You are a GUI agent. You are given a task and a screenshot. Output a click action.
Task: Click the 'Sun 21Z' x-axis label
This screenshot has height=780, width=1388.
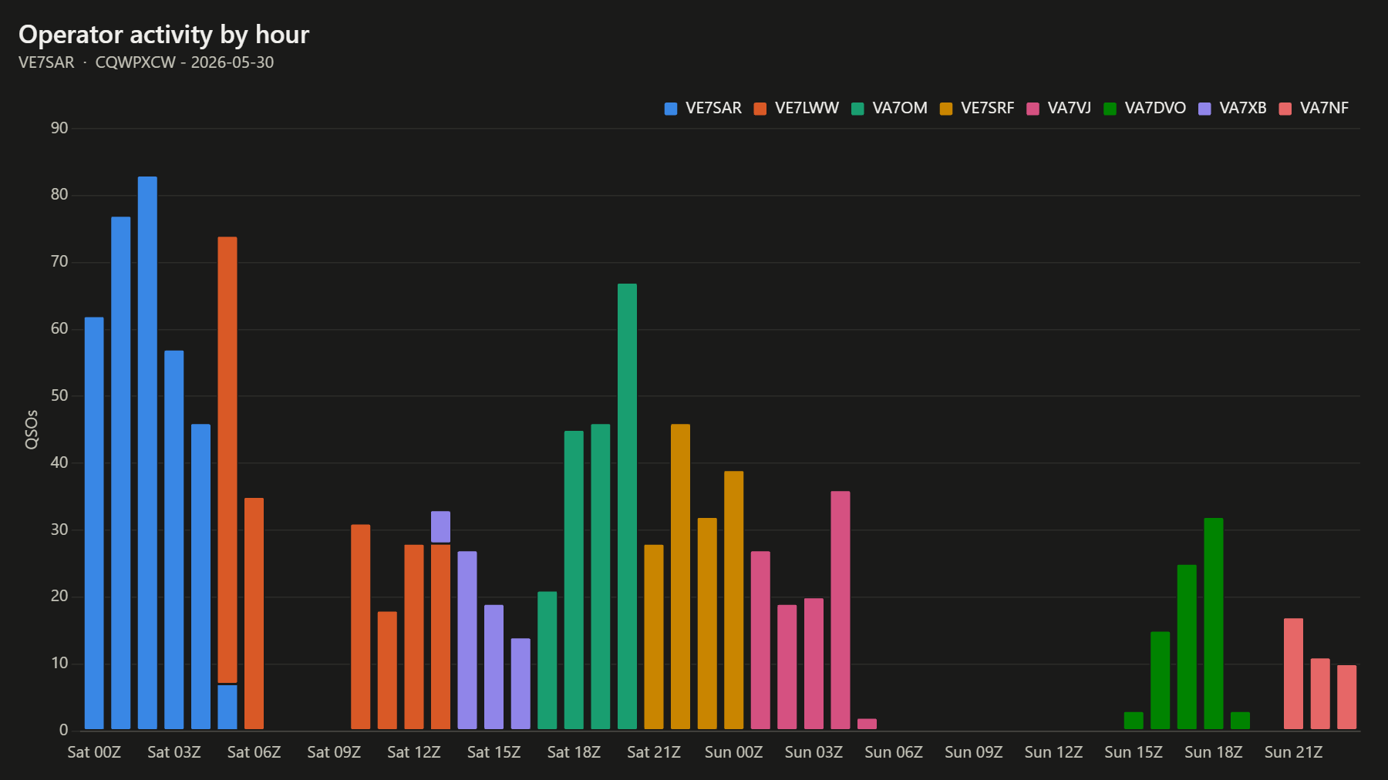click(x=1293, y=752)
